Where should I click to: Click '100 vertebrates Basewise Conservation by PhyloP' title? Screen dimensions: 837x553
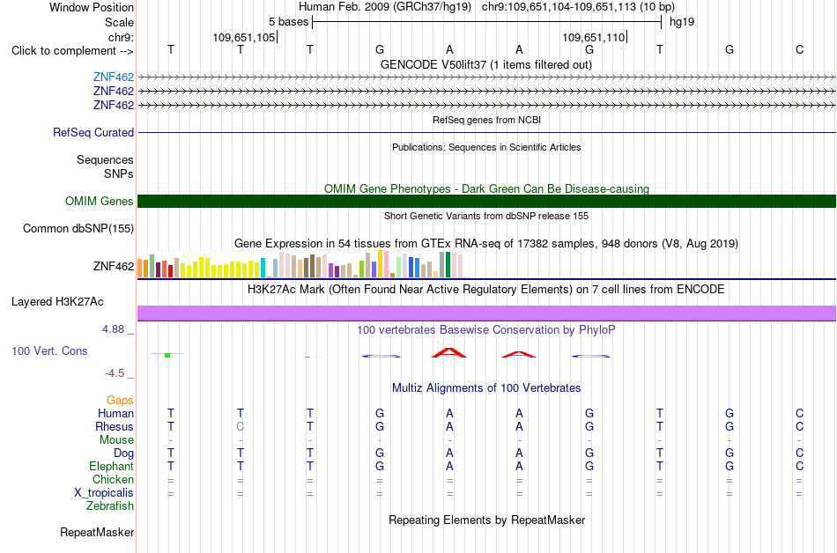pos(486,330)
